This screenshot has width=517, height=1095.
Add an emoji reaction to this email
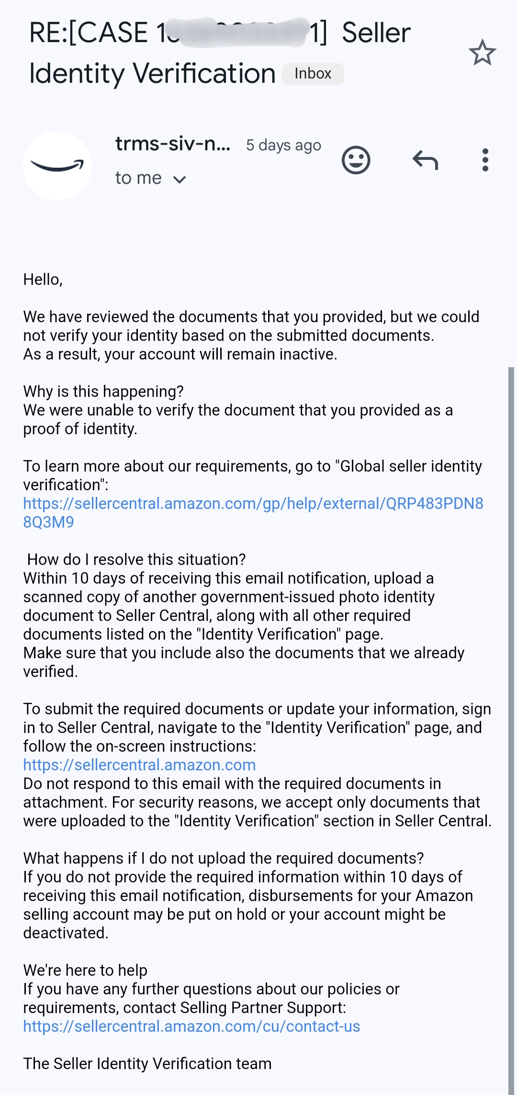click(356, 160)
